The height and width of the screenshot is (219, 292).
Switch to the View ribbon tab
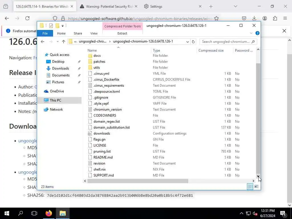pyautogui.click(x=94, y=33)
